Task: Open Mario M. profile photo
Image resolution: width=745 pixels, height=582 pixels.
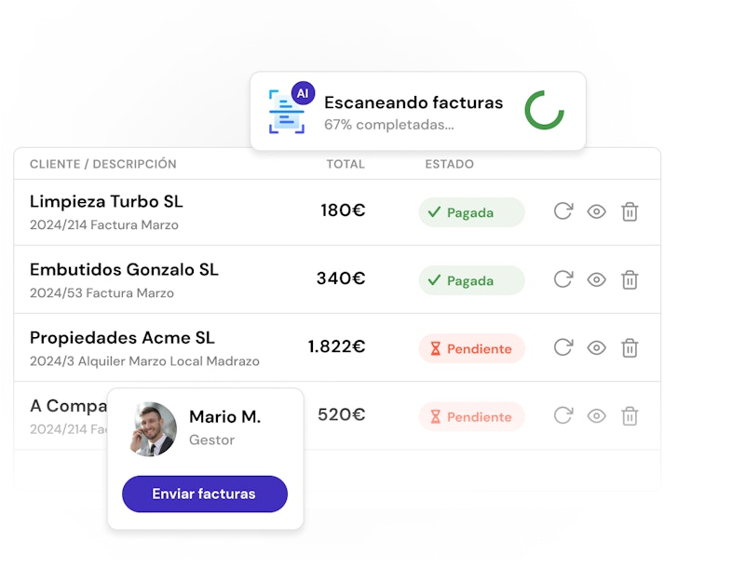Action: [153, 429]
